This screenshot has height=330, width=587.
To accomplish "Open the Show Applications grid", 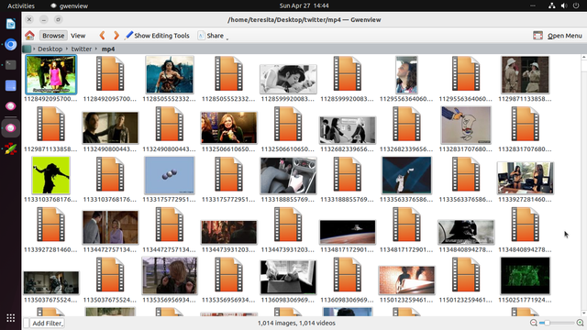I will coord(10,318).
